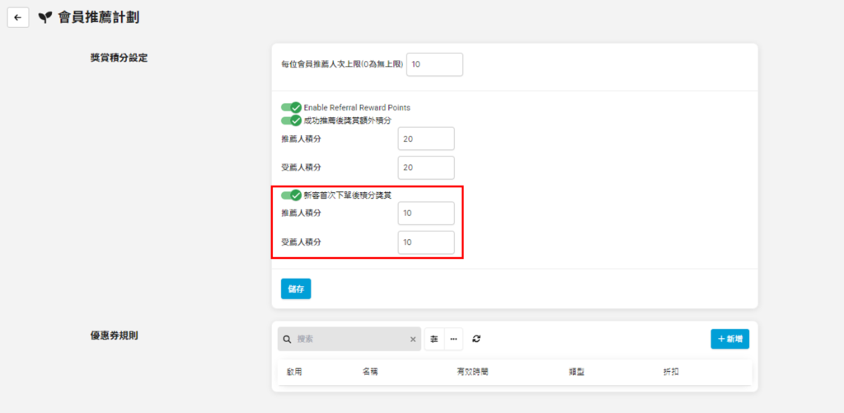Click the 每位會員推薦人次上限 input field
Image resolution: width=844 pixels, height=413 pixels.
434,64
